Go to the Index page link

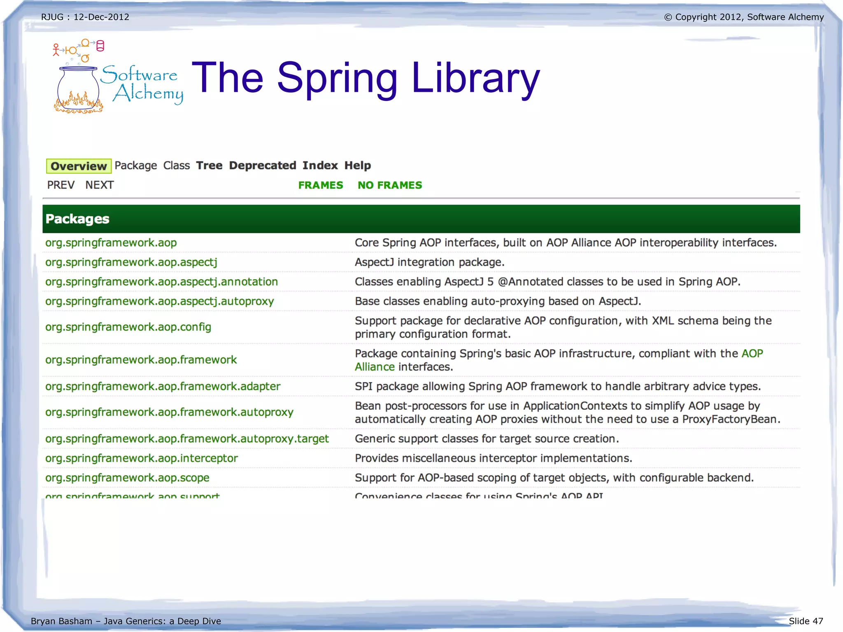pyautogui.click(x=320, y=166)
